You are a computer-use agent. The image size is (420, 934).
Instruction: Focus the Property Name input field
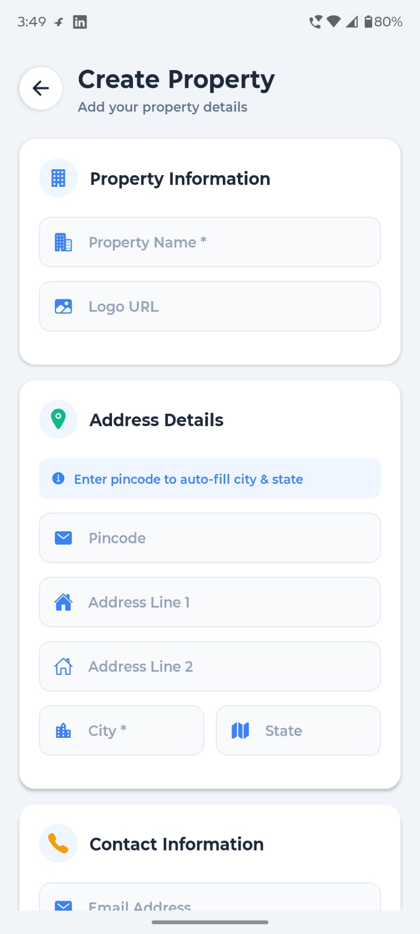pyautogui.click(x=228, y=242)
